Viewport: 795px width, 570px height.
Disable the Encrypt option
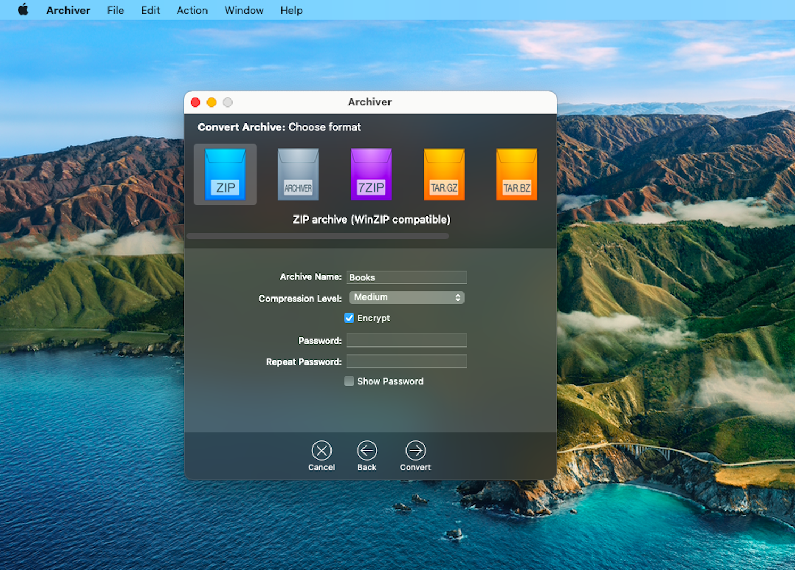tap(349, 318)
